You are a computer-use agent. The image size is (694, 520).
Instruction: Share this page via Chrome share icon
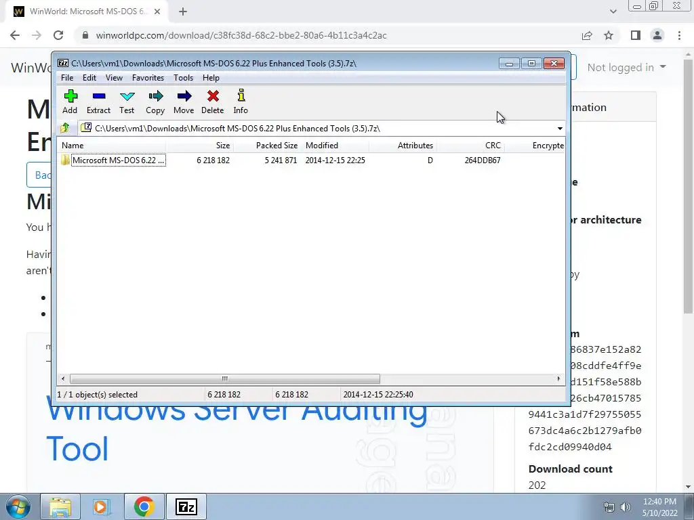(587, 35)
